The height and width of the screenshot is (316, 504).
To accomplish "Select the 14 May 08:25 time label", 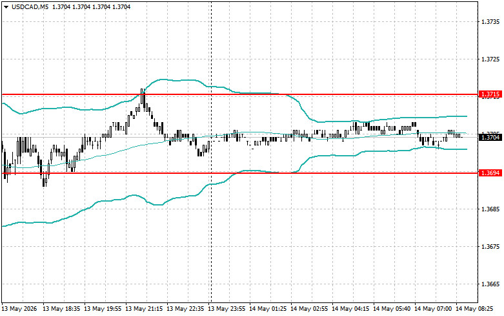I will (x=474, y=309).
